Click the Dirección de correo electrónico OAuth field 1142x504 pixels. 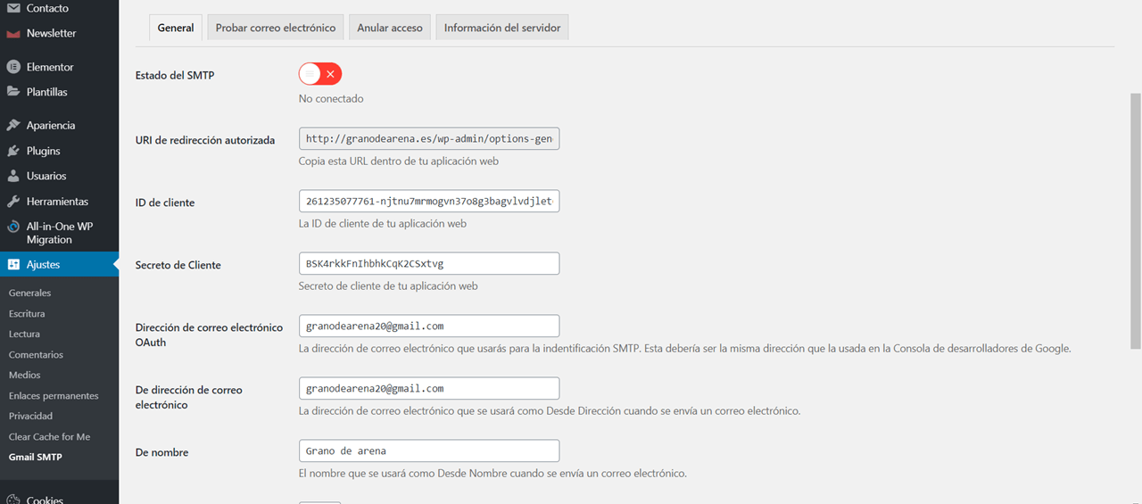(x=429, y=326)
